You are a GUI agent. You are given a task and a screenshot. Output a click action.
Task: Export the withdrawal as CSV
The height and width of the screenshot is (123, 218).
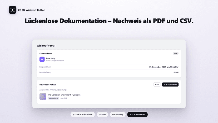pyautogui.click(x=157, y=84)
